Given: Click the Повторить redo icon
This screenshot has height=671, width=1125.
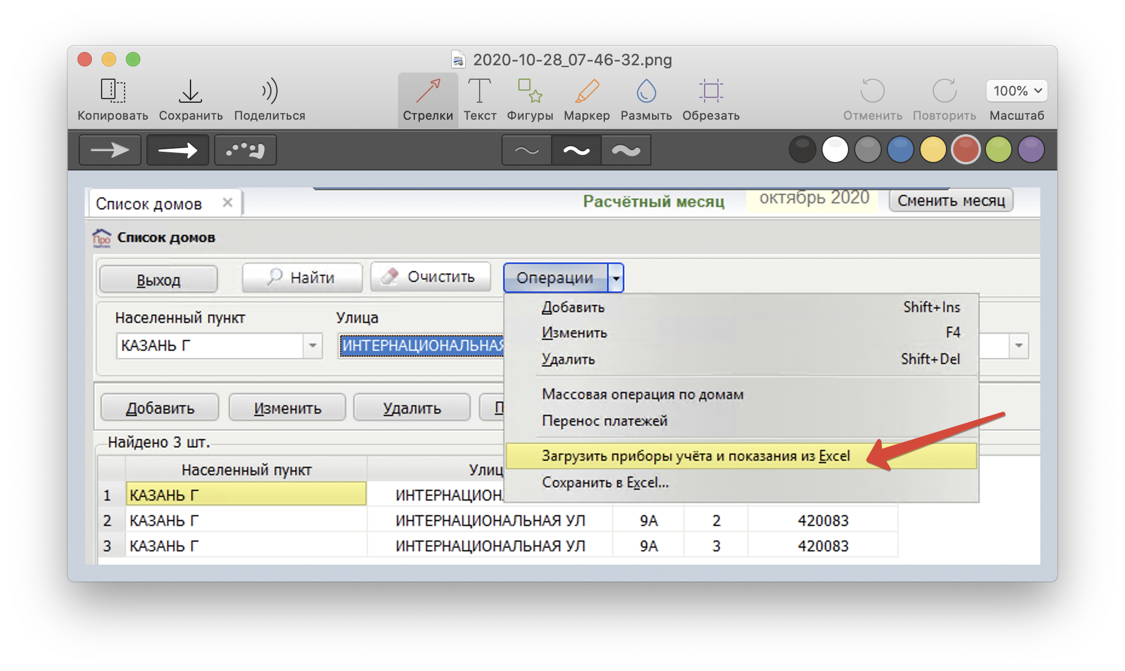Looking at the screenshot, I should [x=944, y=91].
